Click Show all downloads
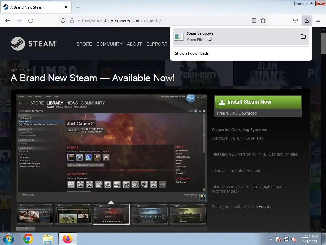 coord(192,53)
